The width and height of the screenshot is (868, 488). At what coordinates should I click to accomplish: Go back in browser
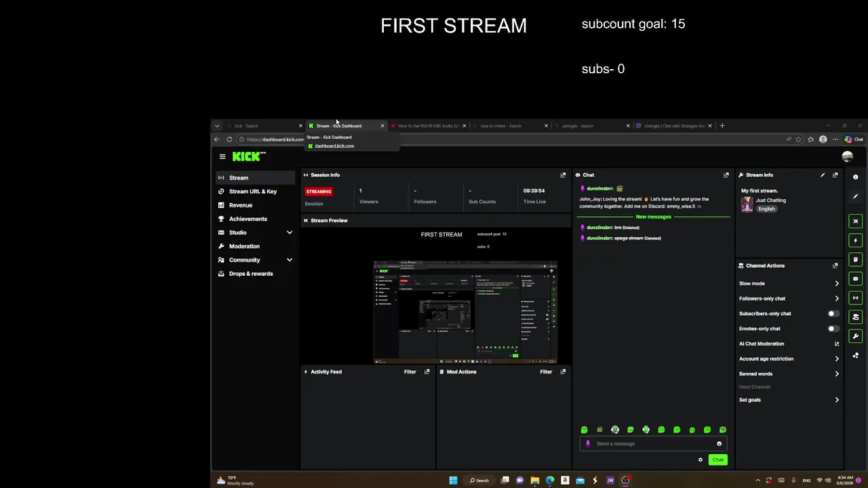tap(217, 140)
